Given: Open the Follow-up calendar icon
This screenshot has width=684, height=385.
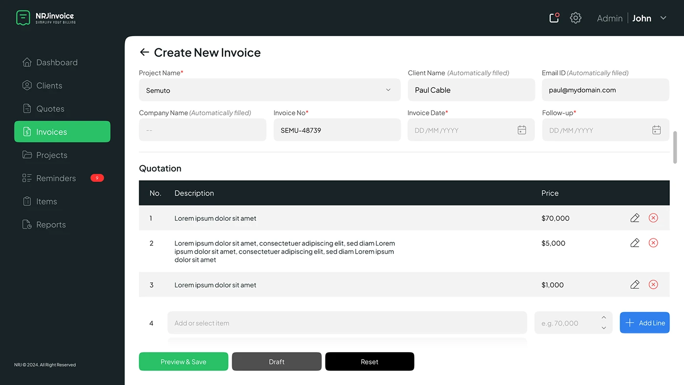Looking at the screenshot, I should click(657, 130).
